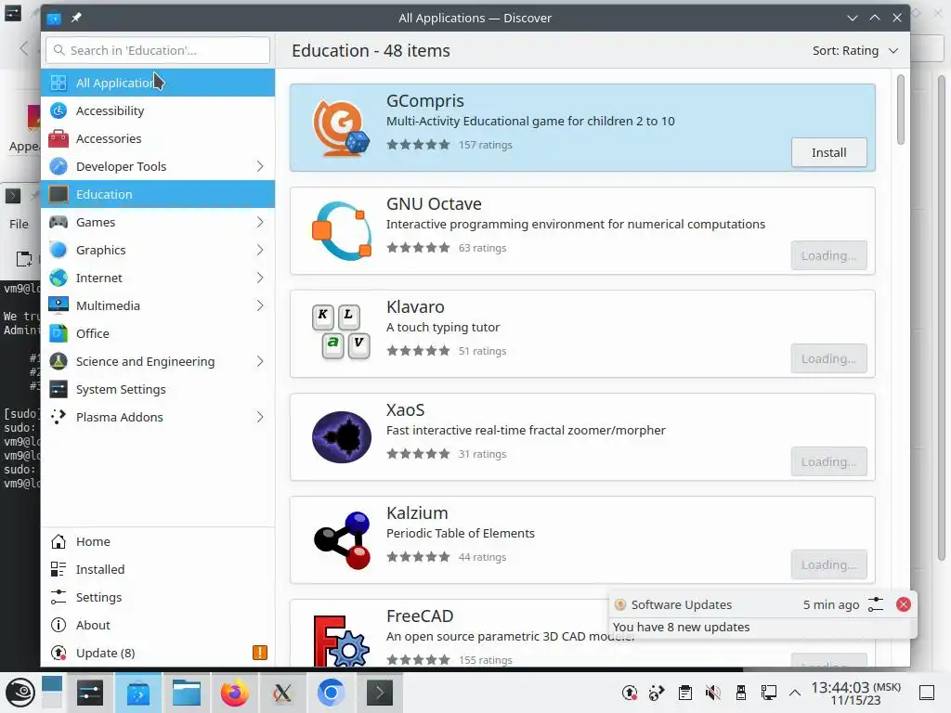The width and height of the screenshot is (951, 713).
Task: Click the Office category icon
Action: click(59, 333)
